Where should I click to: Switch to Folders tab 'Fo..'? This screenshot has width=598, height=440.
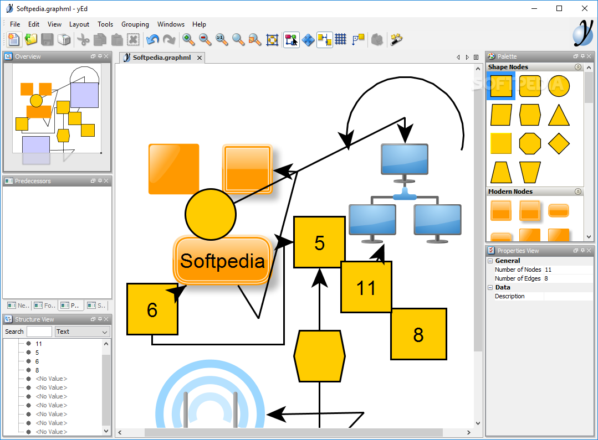click(x=45, y=305)
